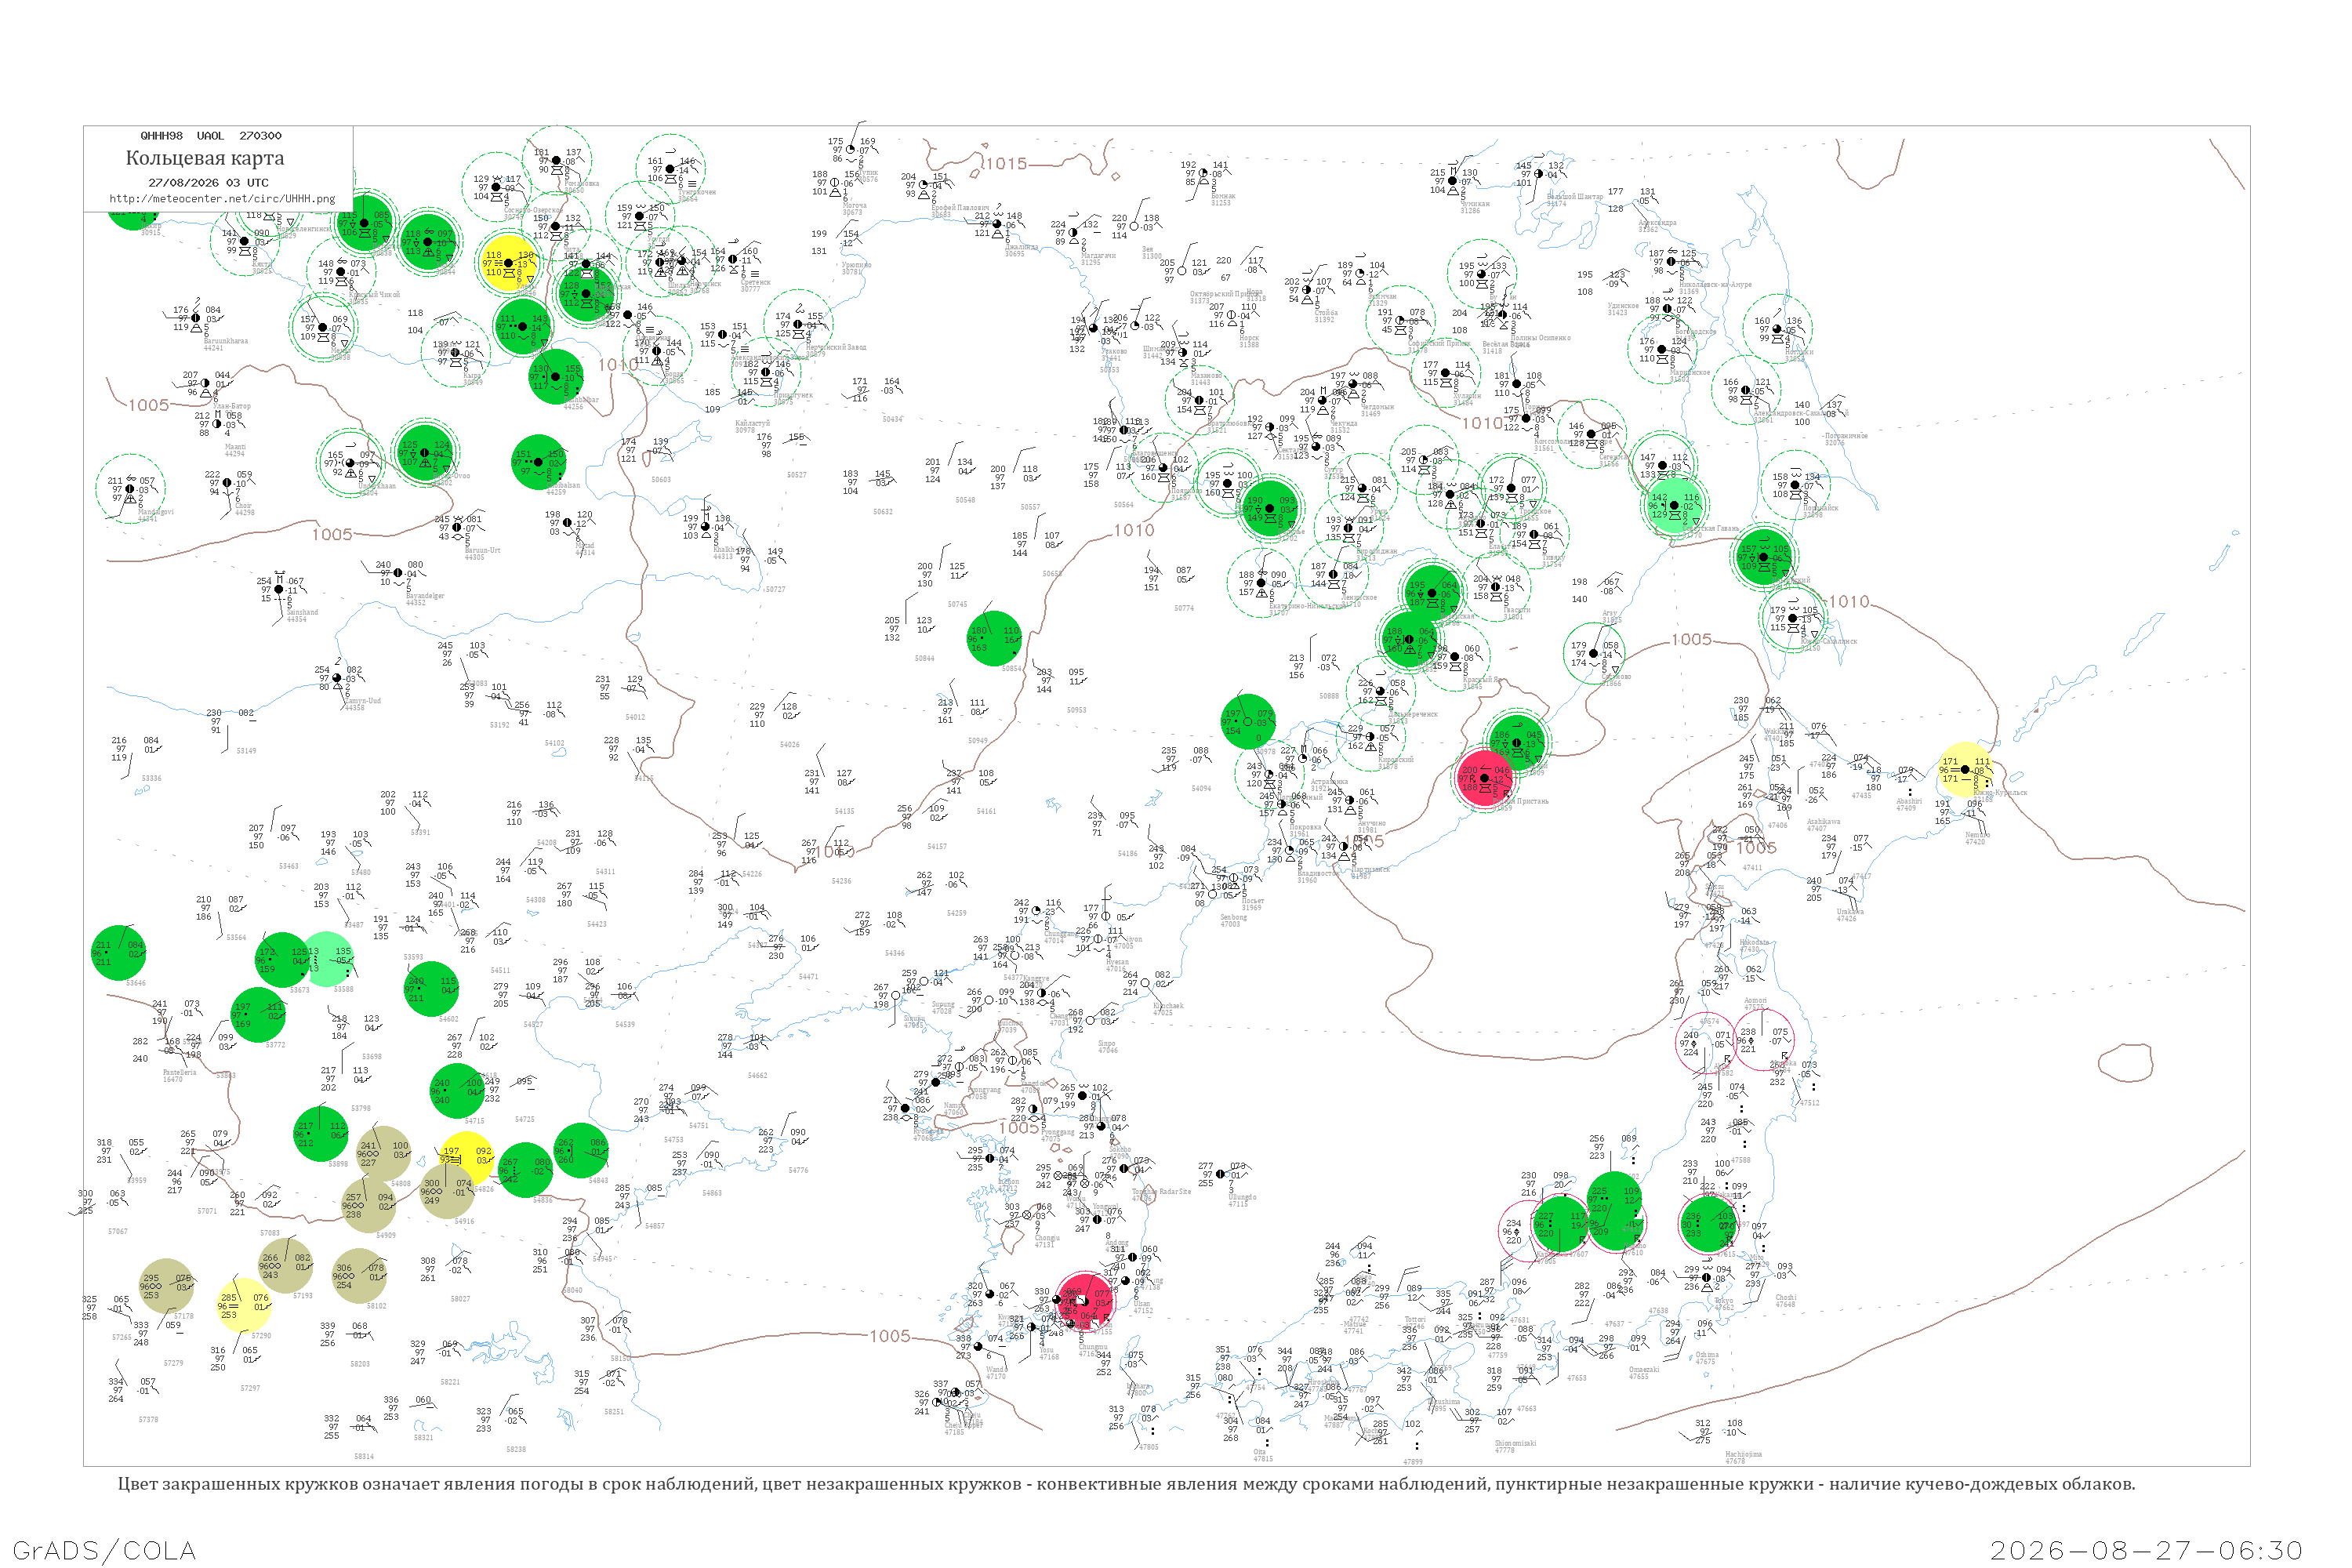
Task: Click the "Yosu 47168" station label
Action: [1048, 1353]
